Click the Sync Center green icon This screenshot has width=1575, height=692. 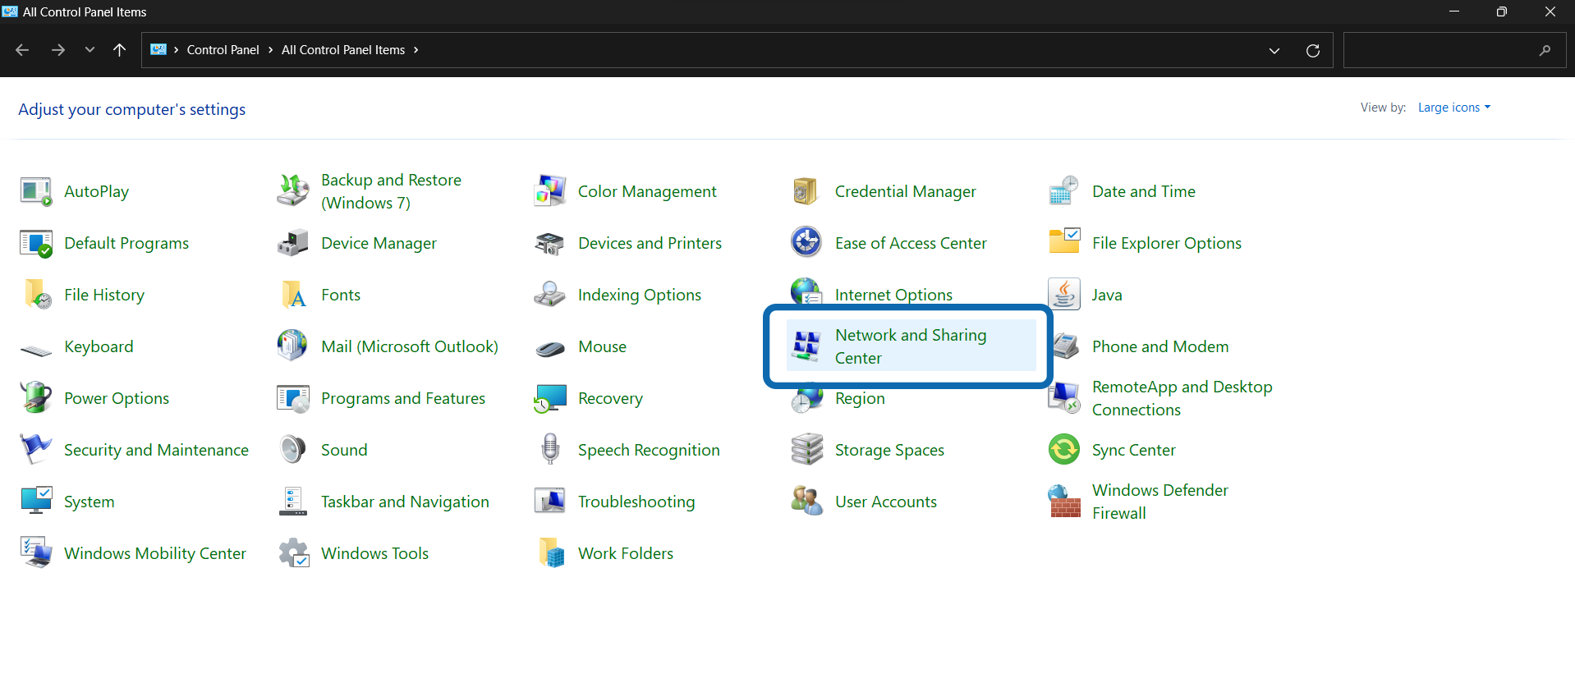1064,450
